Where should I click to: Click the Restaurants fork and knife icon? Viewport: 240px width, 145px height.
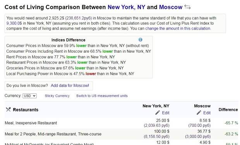[x=8, y=109]
